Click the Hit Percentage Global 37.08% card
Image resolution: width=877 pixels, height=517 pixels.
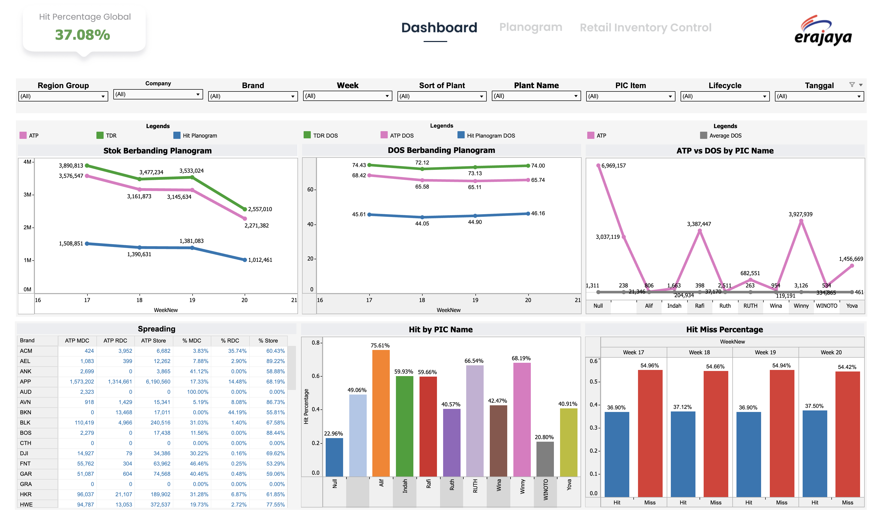click(x=84, y=30)
